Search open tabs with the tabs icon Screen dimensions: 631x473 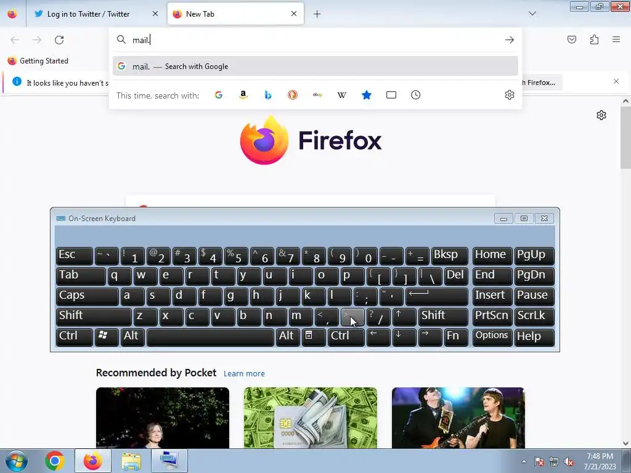(x=391, y=95)
